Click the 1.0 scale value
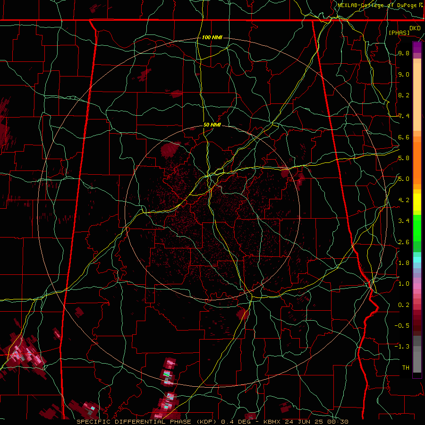 point(404,284)
